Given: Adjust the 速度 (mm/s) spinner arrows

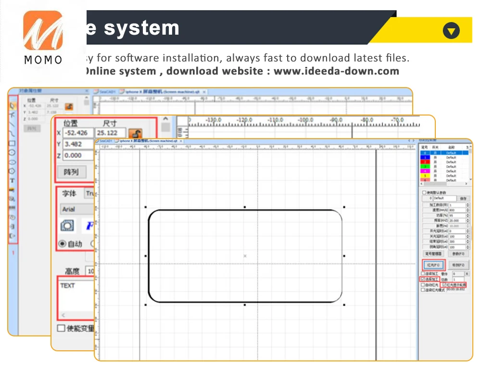Looking at the screenshot, I should (468, 210).
